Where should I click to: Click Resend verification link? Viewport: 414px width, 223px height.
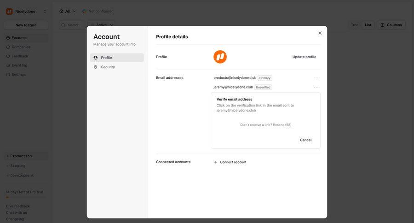(282, 125)
